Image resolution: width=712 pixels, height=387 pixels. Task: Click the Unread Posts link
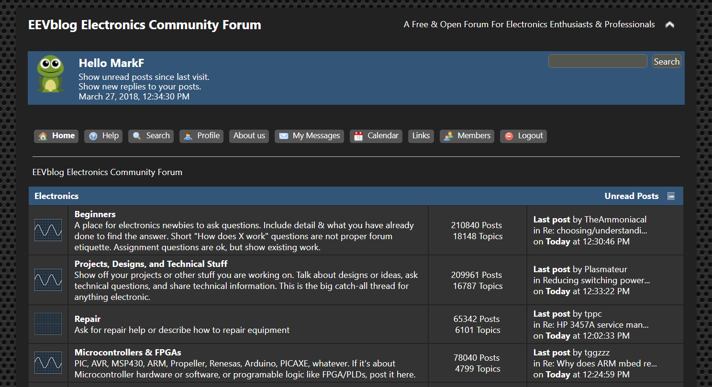tap(631, 196)
